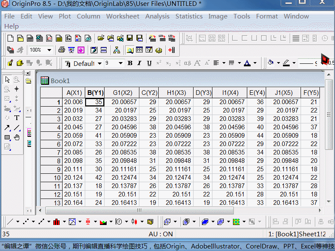The height and width of the screenshot is (251, 335).
Task: Toggle Bold text formatting
Action: click(x=130, y=63)
